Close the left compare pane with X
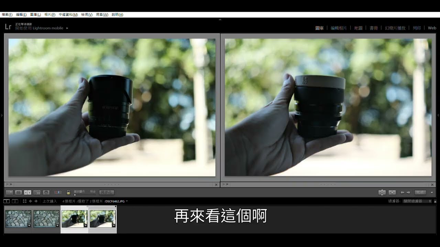The width and height of the screenshot is (440, 247). pos(216,185)
